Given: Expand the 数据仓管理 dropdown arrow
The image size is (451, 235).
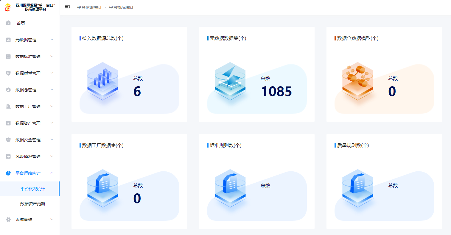Looking at the screenshot, I should [x=52, y=90].
